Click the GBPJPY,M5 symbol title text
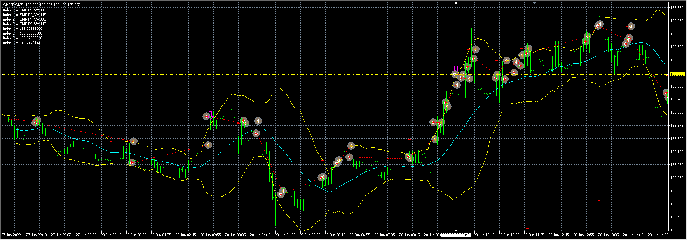The width and height of the screenshot is (687, 240). point(13,5)
